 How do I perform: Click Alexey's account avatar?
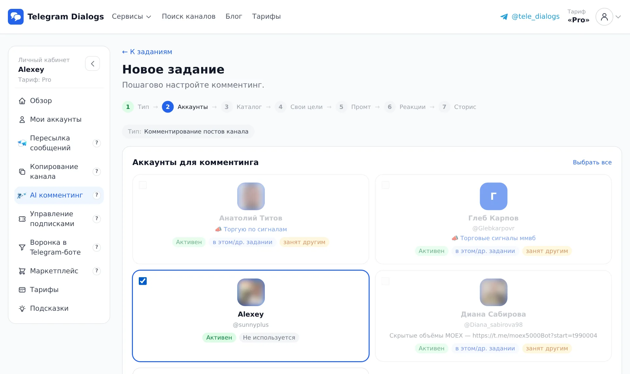pos(251,292)
